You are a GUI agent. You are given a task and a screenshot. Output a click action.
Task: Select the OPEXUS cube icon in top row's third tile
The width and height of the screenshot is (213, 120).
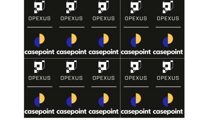tap(103, 7)
